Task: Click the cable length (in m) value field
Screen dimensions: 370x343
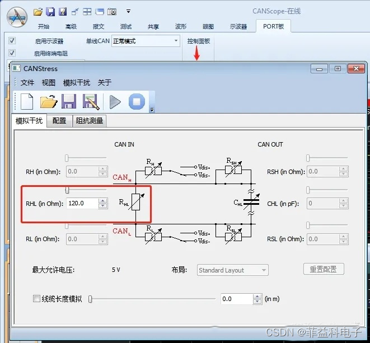Action: click(x=237, y=299)
